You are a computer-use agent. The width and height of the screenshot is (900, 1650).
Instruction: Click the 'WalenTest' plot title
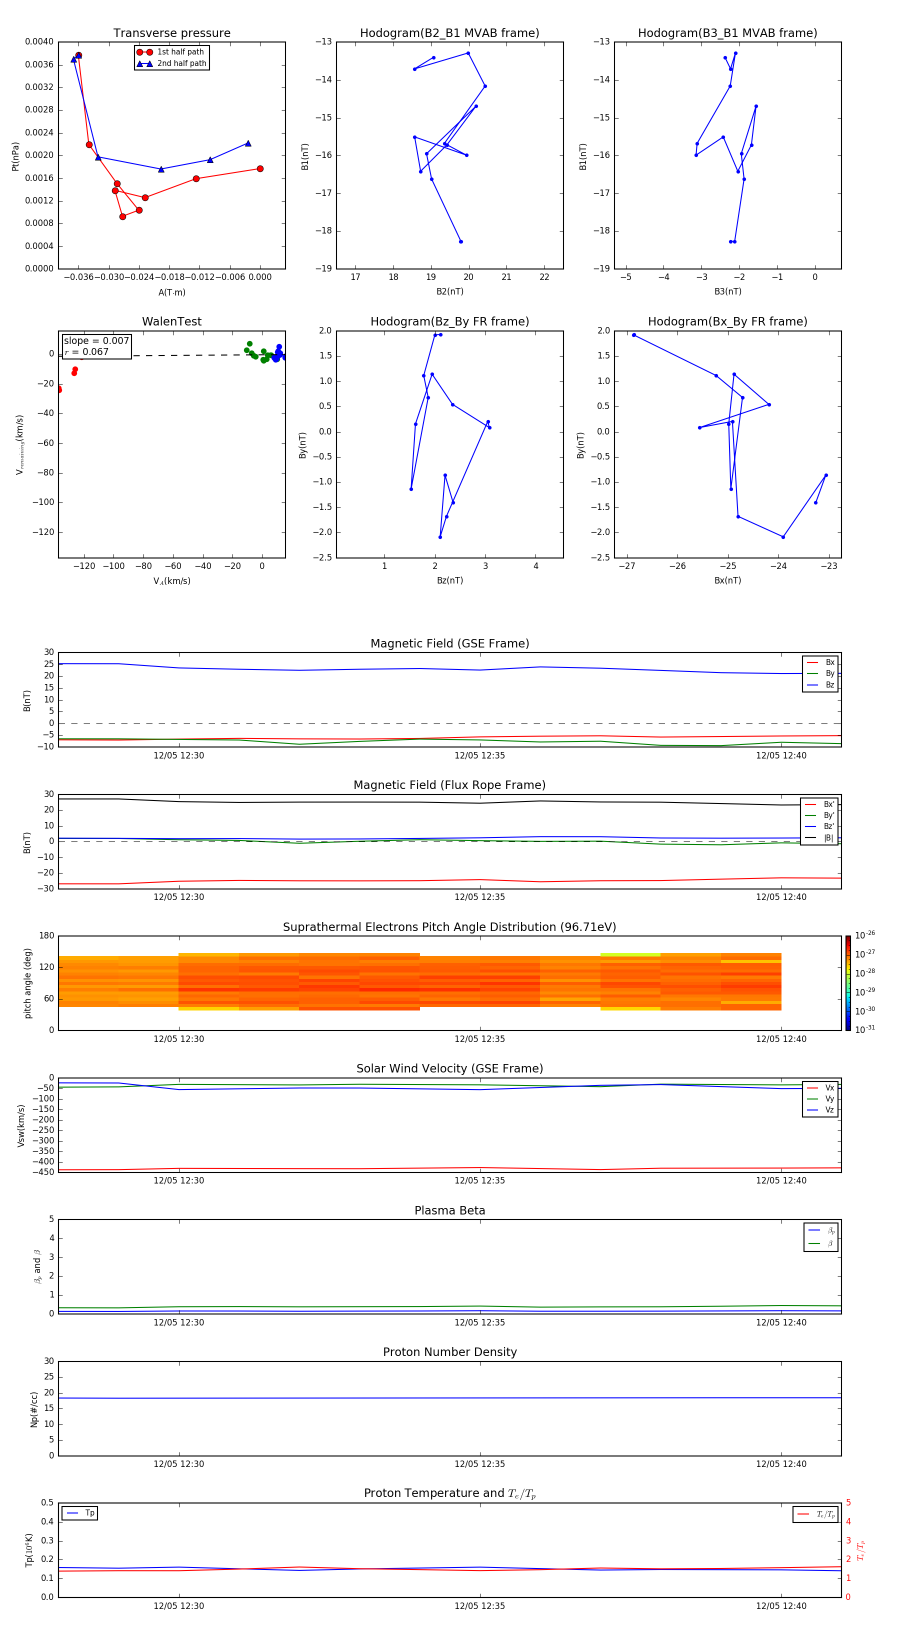171,321
